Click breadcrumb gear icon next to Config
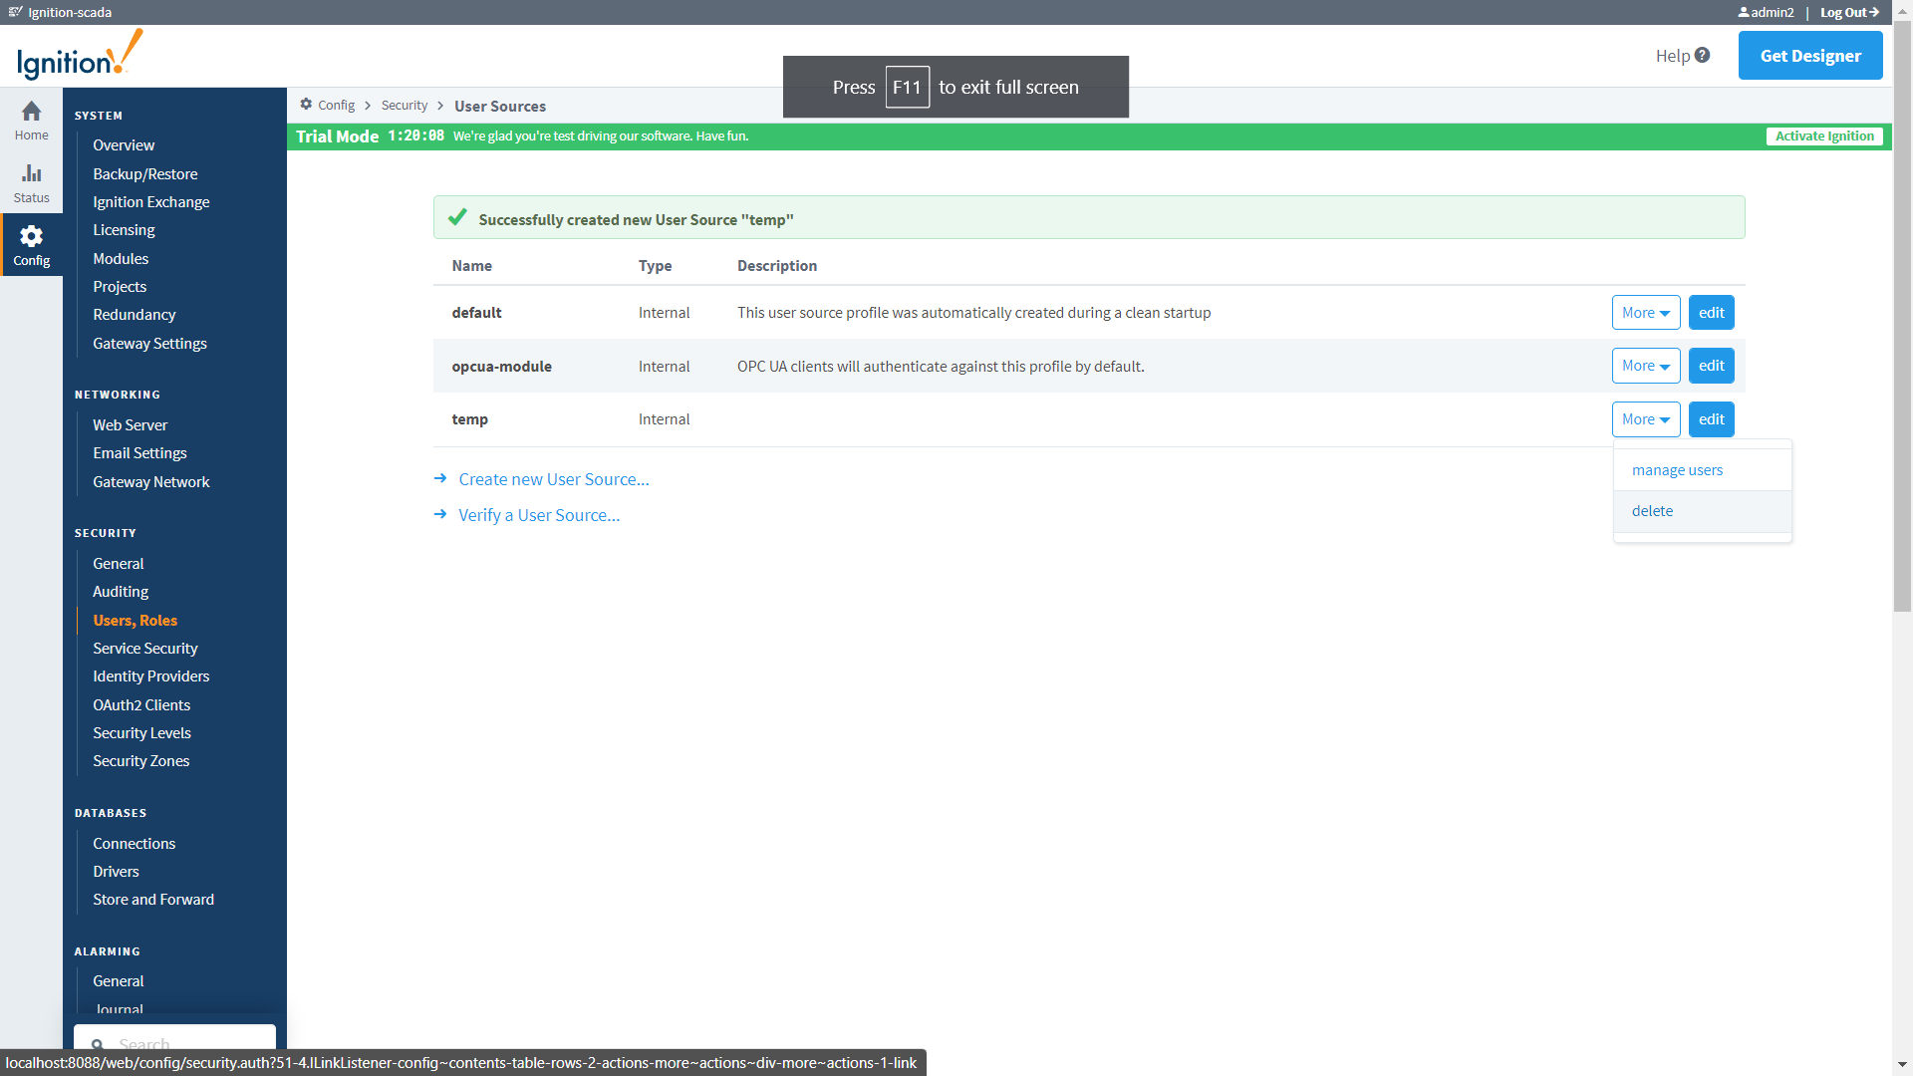The height and width of the screenshot is (1076, 1913). point(307,105)
